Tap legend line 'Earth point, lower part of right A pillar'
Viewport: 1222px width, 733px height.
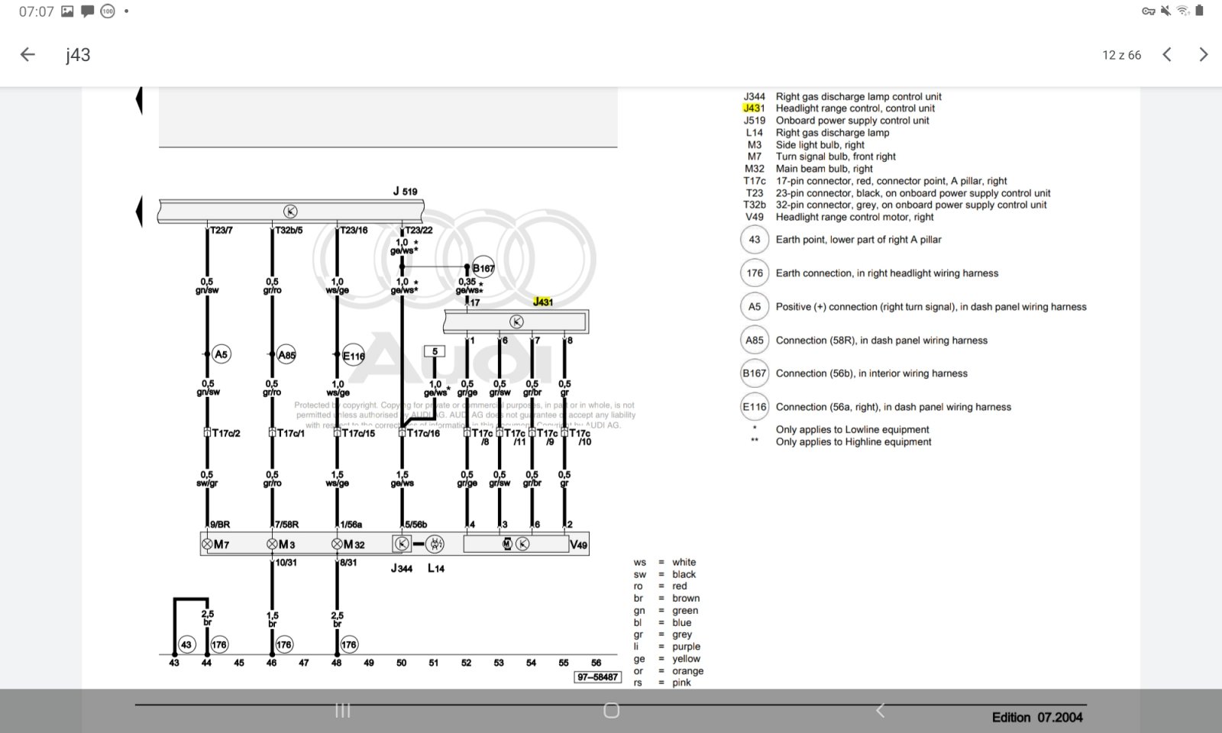[x=858, y=240]
